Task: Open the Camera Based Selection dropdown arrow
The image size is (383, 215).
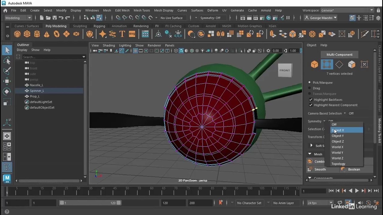Action: [x=345, y=113]
